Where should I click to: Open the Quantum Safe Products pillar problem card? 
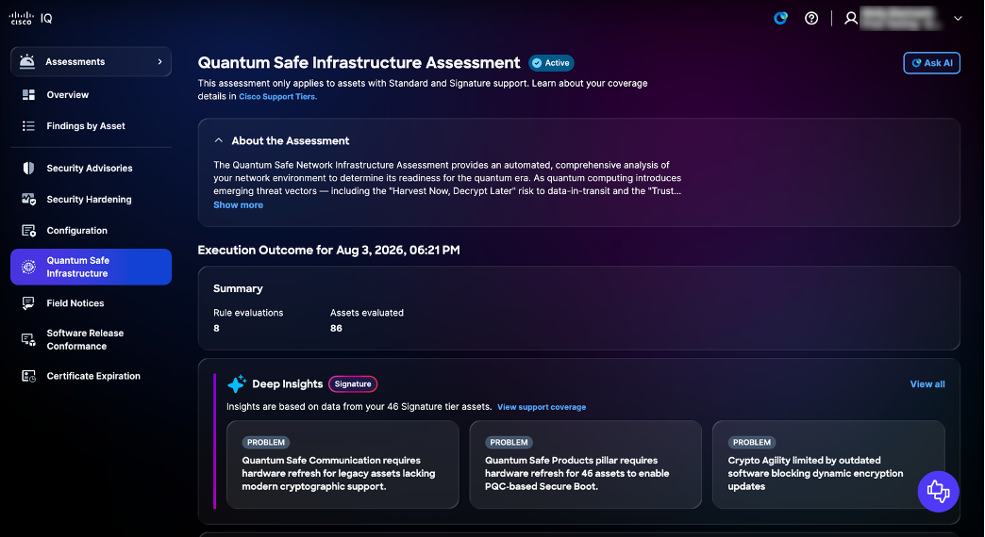pos(586,464)
